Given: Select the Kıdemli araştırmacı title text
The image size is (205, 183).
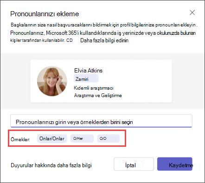Looking at the screenshot, I should pyautogui.click(x=94, y=88).
